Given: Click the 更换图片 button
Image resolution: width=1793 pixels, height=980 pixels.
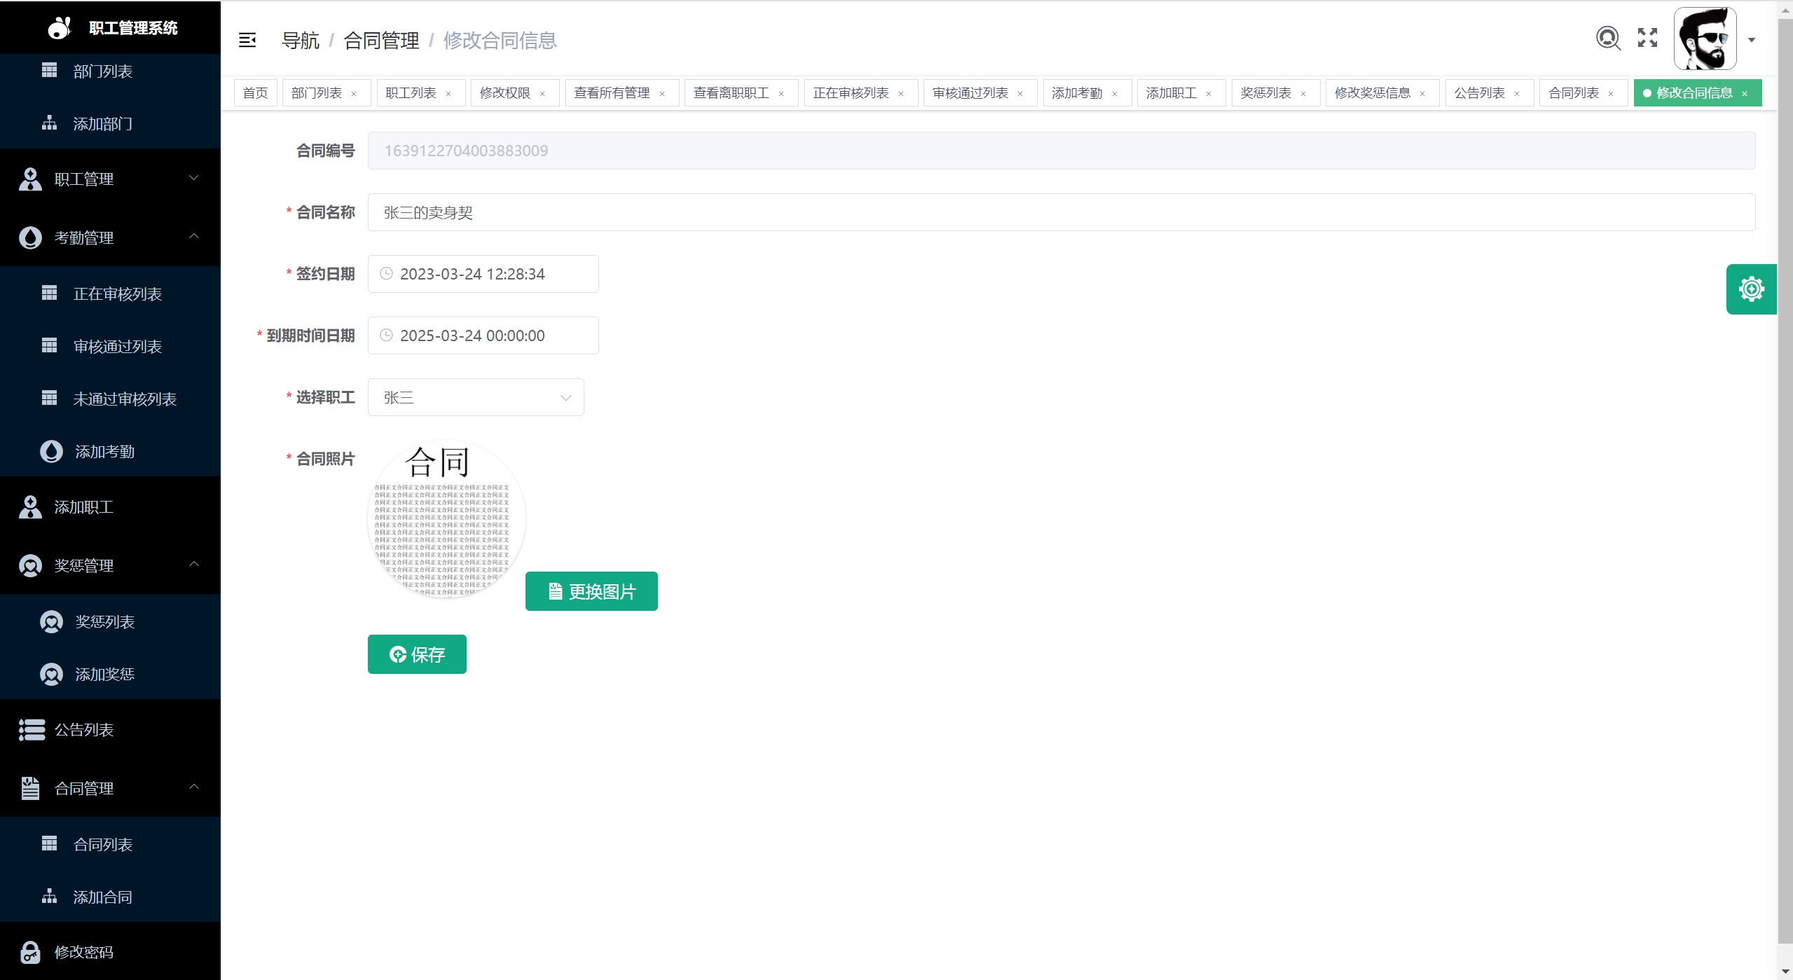Looking at the screenshot, I should [591, 592].
